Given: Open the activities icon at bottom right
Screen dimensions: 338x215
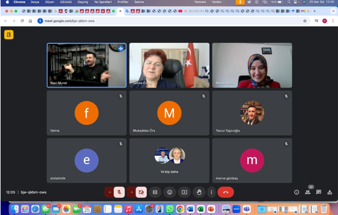Looking at the screenshot, I should coord(330,192).
